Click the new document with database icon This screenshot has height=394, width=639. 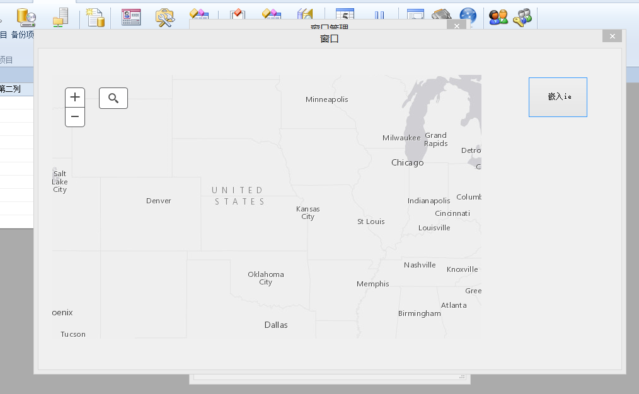[95, 18]
